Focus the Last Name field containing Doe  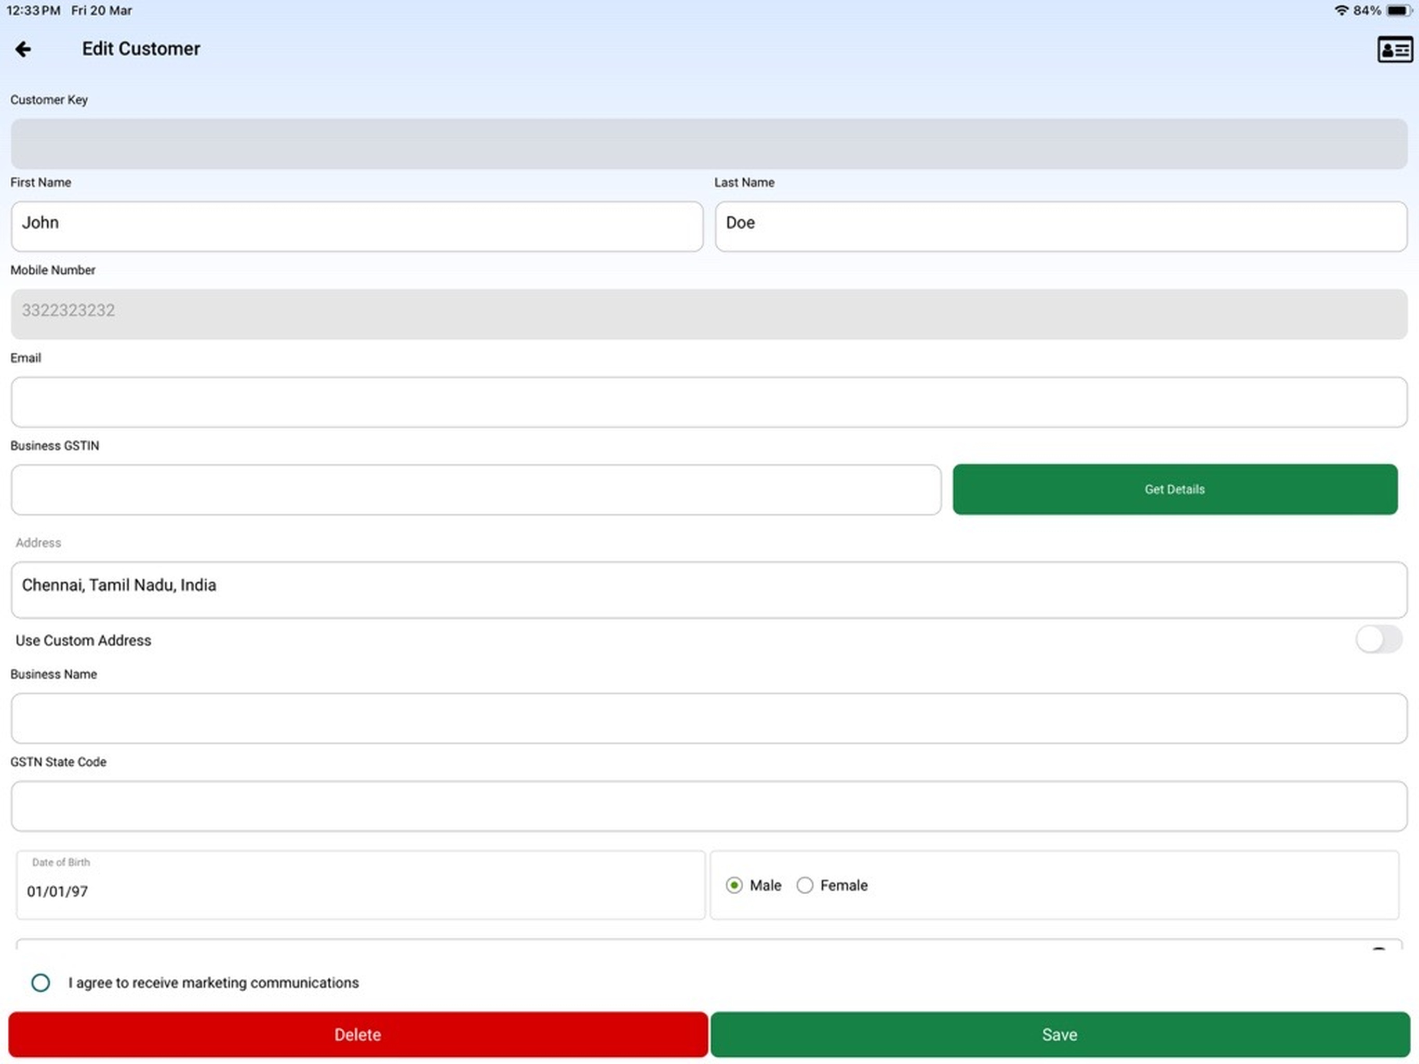(x=1061, y=227)
